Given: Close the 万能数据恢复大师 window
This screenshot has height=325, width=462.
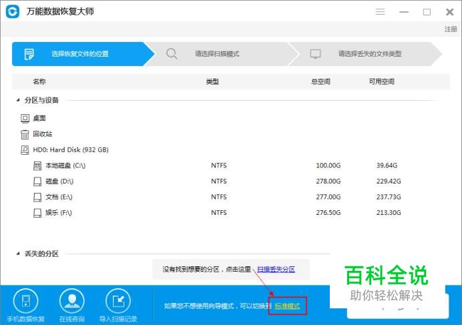Looking at the screenshot, I should click(x=449, y=12).
